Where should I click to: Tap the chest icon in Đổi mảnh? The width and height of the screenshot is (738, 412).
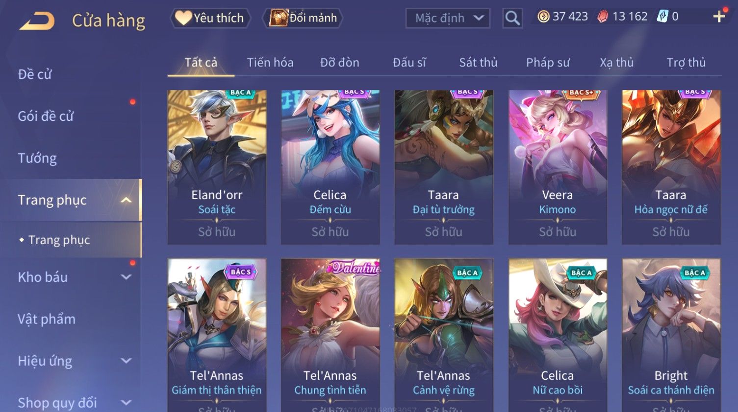pos(278,18)
